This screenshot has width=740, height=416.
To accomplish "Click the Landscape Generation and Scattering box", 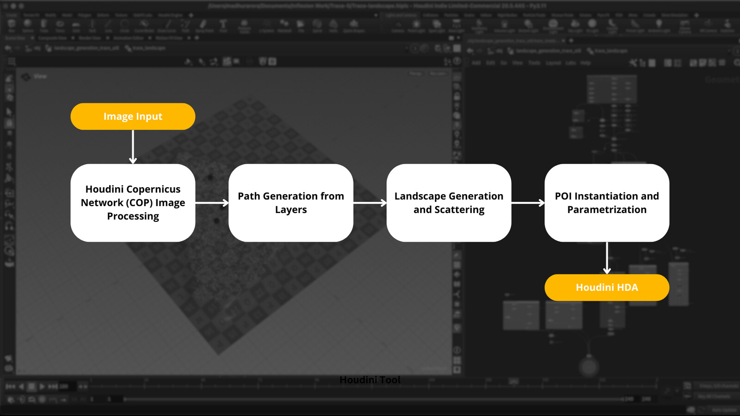I will tap(449, 202).
